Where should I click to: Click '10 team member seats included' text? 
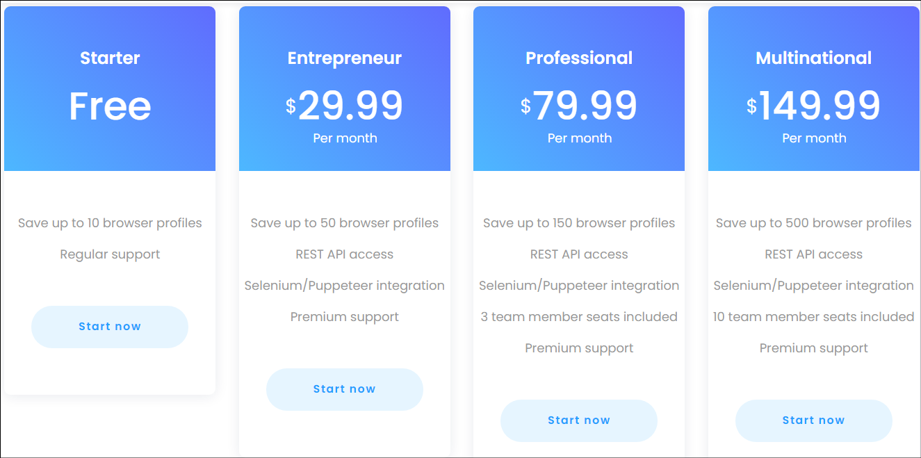(813, 317)
